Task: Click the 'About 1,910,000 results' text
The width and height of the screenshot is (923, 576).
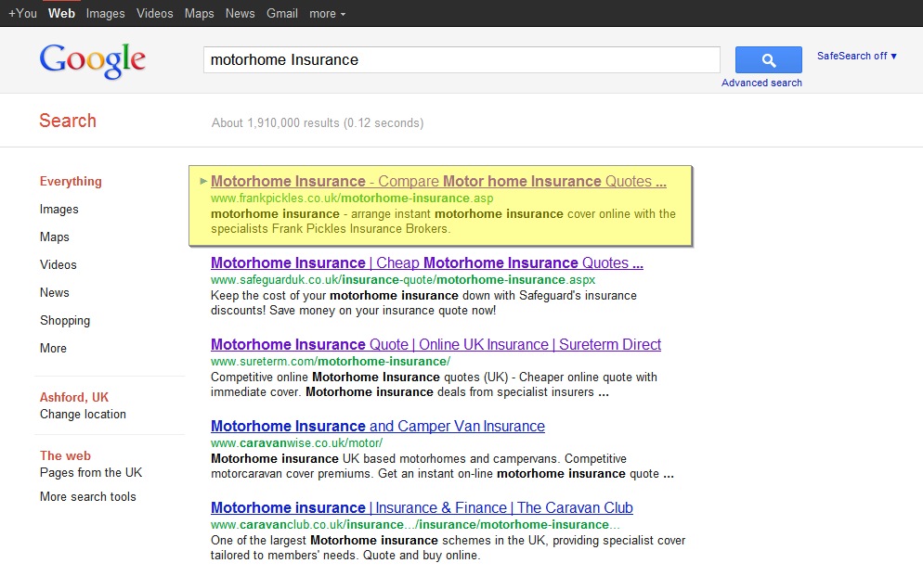Action: tap(318, 122)
